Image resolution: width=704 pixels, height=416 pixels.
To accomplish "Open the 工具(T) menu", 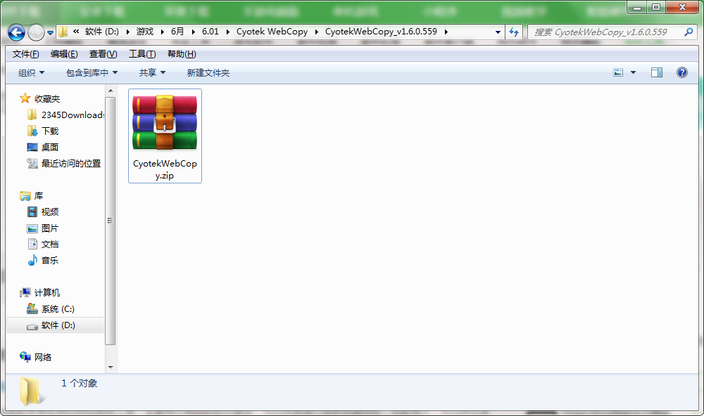I will [x=142, y=53].
